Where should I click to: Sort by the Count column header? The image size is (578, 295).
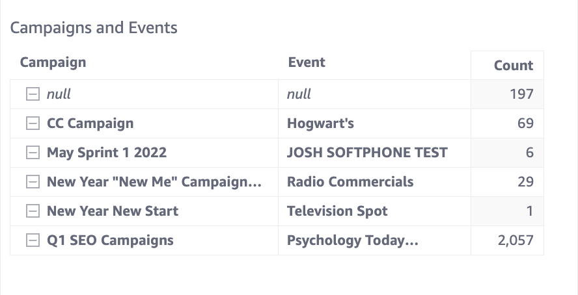(x=513, y=65)
